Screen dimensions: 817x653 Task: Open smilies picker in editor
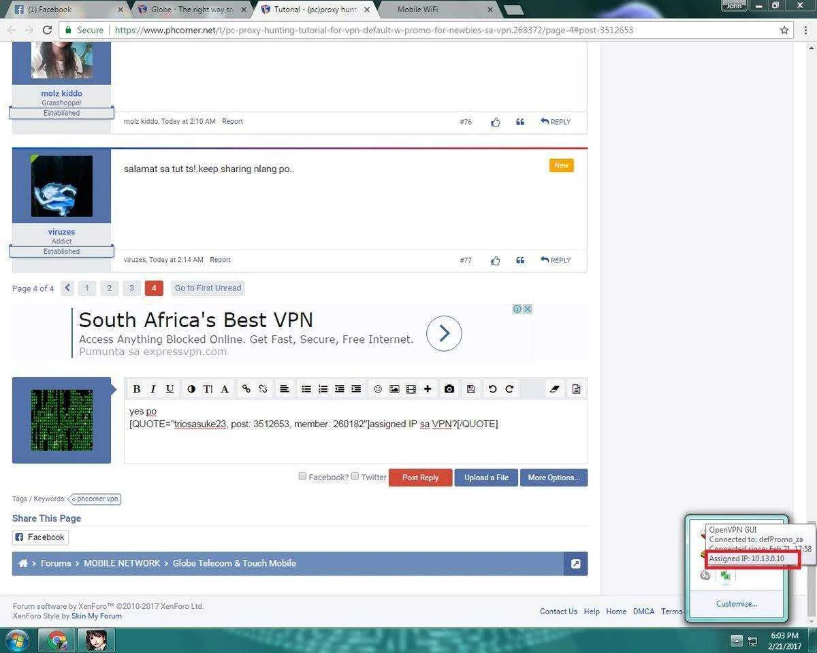tap(378, 389)
